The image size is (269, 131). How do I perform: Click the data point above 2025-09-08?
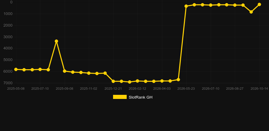(x=65, y=71)
